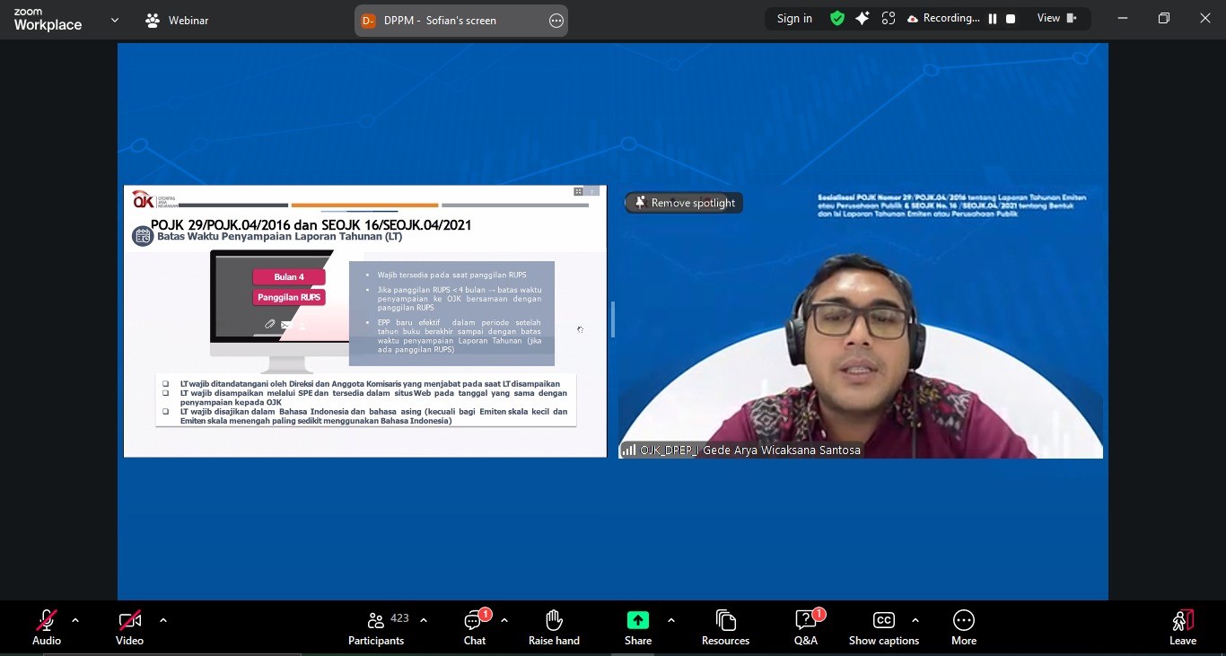Unmute the microphone Audio button
The width and height of the screenshot is (1226, 656).
(47, 627)
